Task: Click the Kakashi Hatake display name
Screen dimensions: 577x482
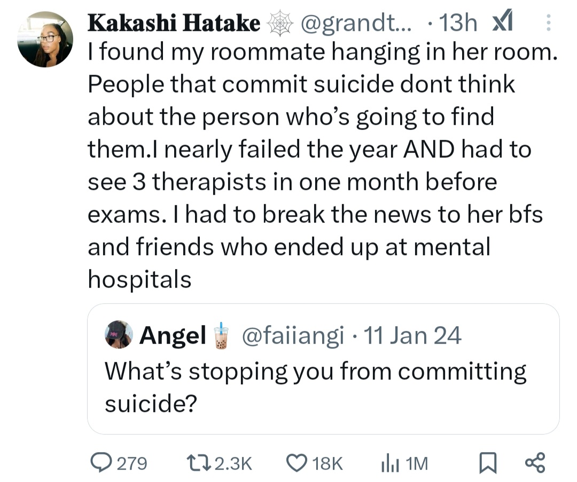Action: click(174, 23)
